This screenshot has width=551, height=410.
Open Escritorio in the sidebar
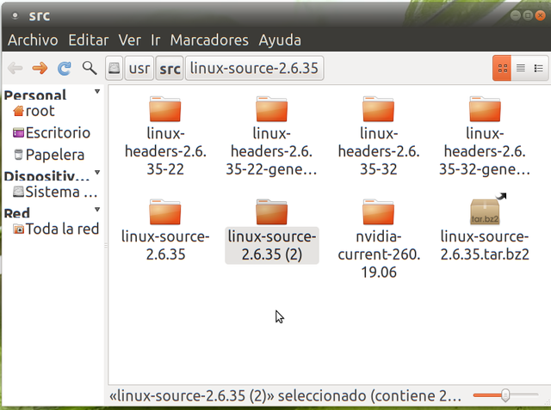[x=52, y=133]
